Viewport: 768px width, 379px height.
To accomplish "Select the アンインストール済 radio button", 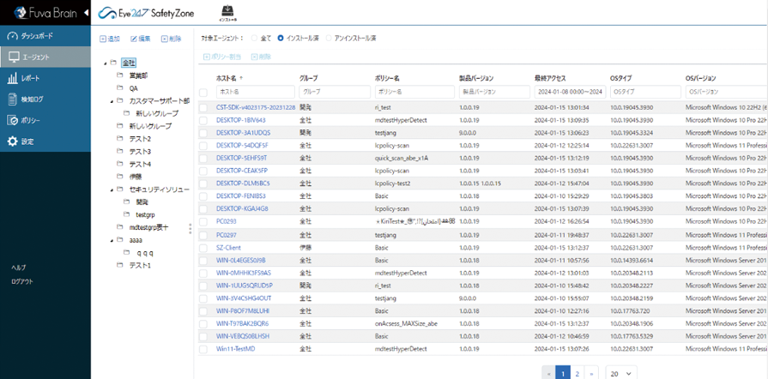I will pos(329,38).
